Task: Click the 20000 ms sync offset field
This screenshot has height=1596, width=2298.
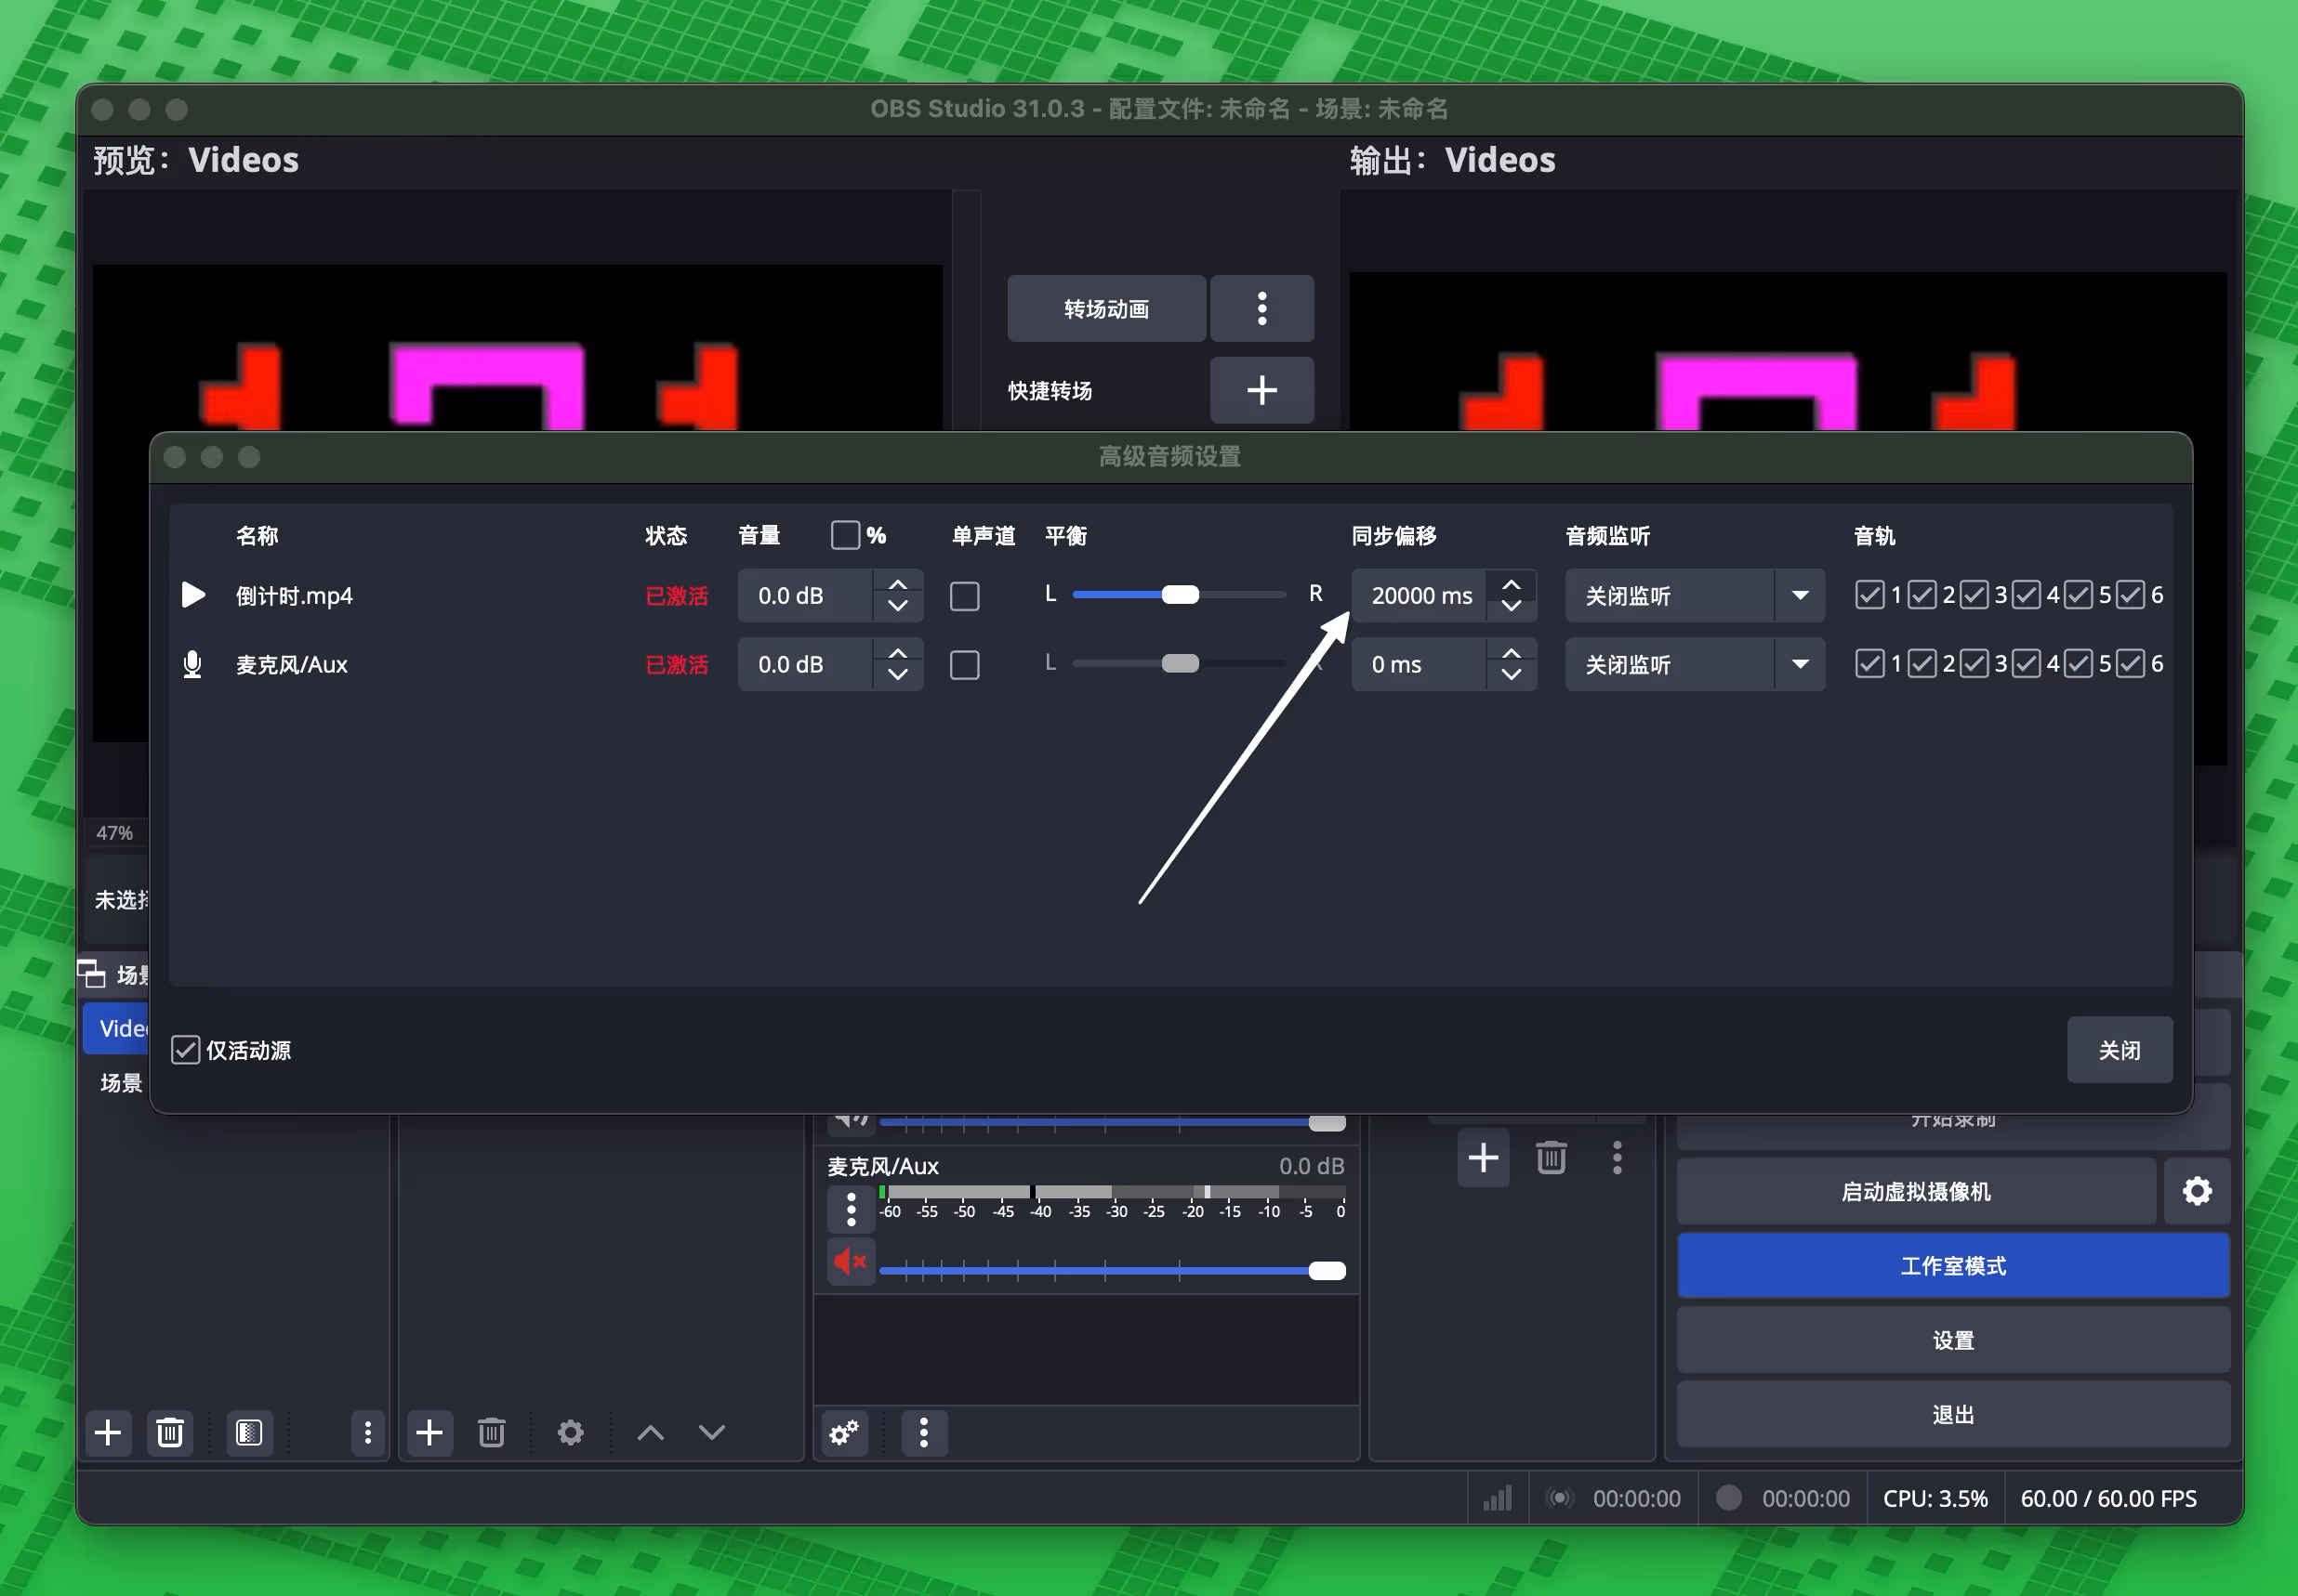Action: pos(1420,596)
